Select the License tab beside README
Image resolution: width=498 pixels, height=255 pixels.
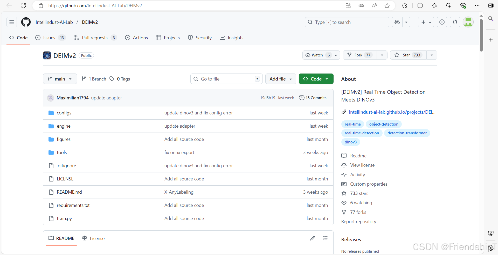pos(93,238)
